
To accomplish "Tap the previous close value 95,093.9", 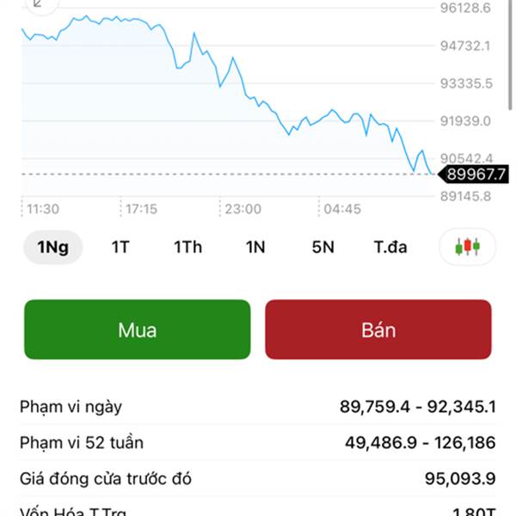I will (x=460, y=479).
